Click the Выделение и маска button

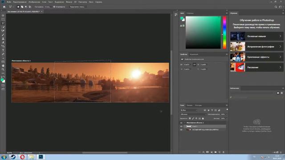point(77,7)
